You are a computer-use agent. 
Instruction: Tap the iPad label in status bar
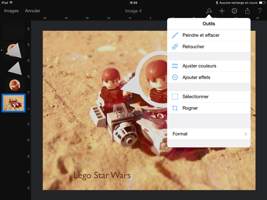coord(5,3)
